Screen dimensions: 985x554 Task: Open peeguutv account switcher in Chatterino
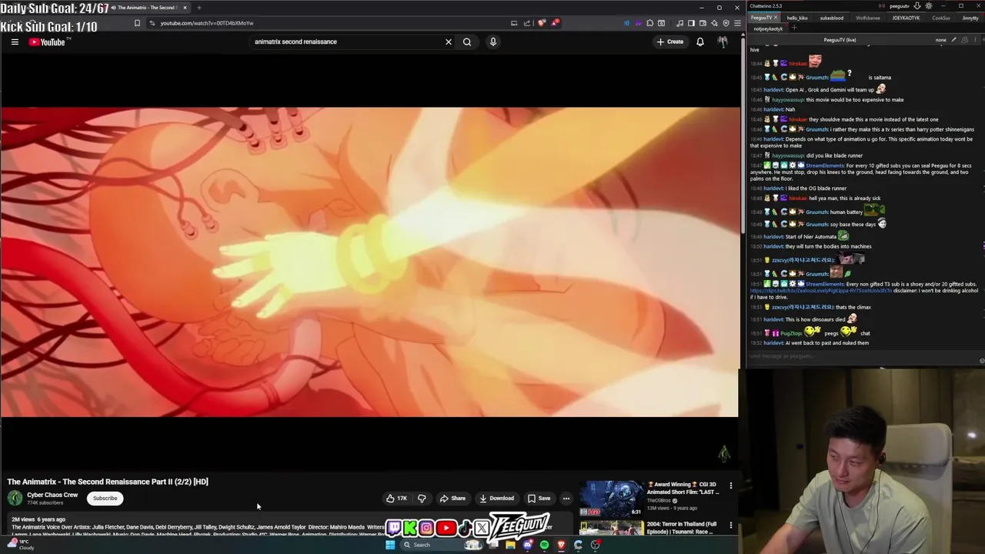pyautogui.click(x=900, y=6)
